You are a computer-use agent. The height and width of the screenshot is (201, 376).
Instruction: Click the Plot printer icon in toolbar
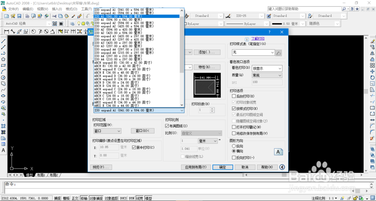[27, 16]
